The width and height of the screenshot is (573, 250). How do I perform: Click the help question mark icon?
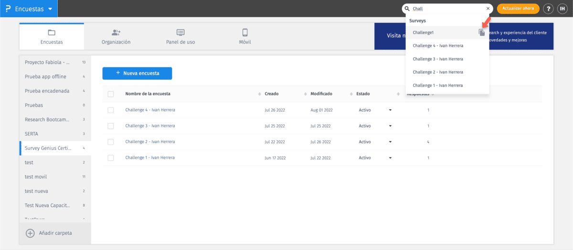549,9
